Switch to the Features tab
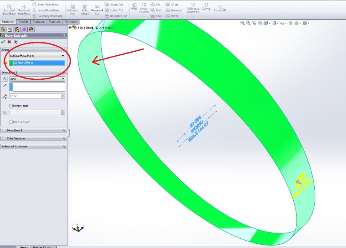The image size is (346, 248). point(8,22)
